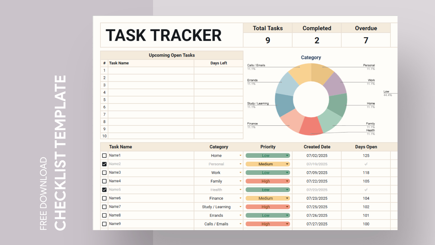Uncheck the Name5 completed checkbox

click(x=104, y=189)
